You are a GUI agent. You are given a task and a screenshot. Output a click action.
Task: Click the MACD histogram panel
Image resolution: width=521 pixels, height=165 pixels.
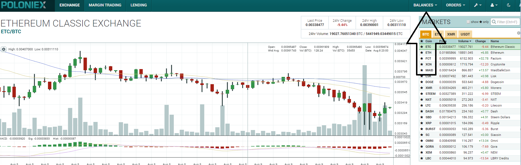pos(196,146)
